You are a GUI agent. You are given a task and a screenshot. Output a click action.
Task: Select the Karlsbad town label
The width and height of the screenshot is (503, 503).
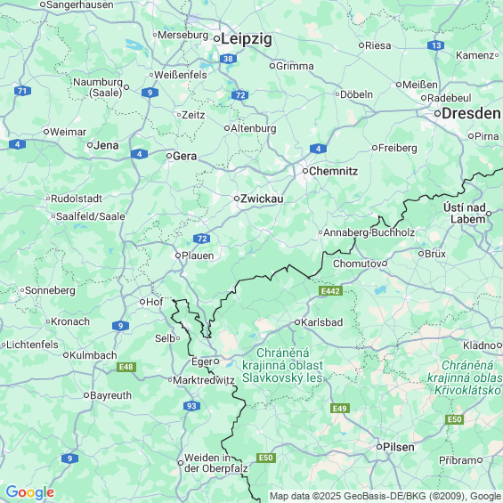(x=321, y=322)
